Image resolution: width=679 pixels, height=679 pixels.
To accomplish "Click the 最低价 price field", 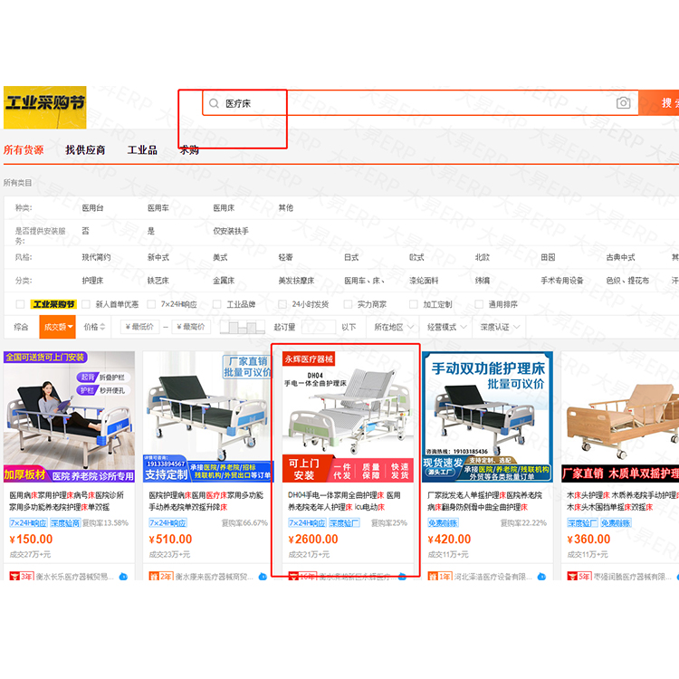I will click(139, 327).
